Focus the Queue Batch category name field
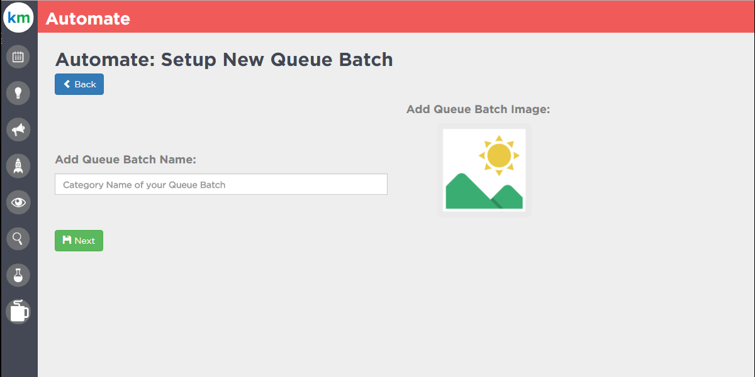Image resolution: width=755 pixels, height=377 pixels. tap(221, 185)
